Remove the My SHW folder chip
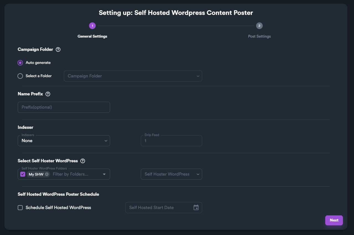 point(47,174)
